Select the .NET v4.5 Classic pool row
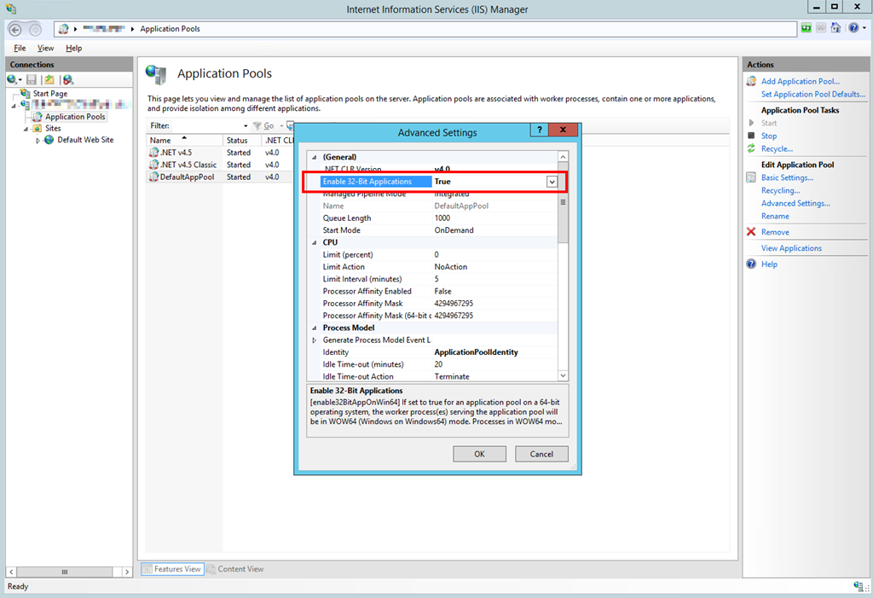The width and height of the screenshot is (873, 598). pyautogui.click(x=221, y=165)
